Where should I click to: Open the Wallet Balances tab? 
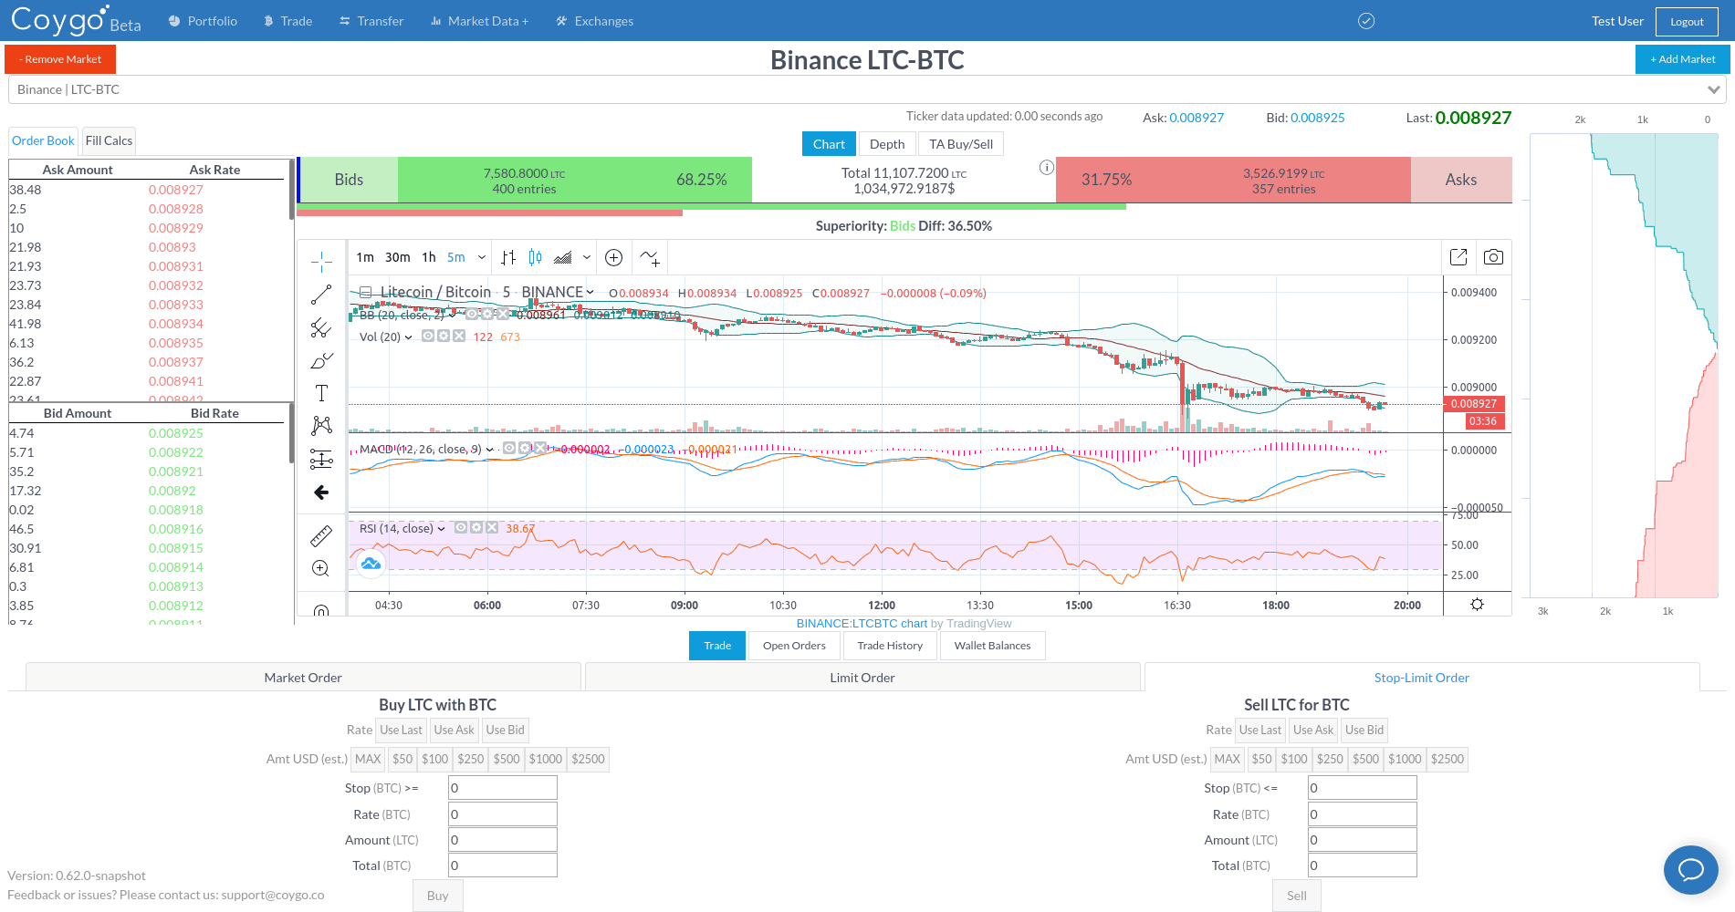992,646
